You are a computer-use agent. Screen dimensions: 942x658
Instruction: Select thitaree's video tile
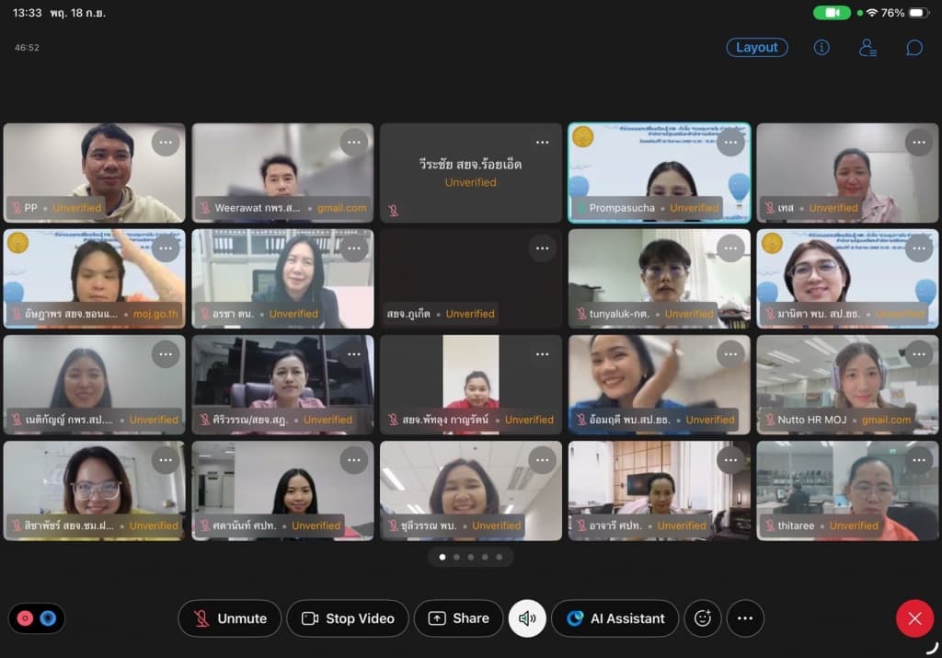[x=847, y=491]
